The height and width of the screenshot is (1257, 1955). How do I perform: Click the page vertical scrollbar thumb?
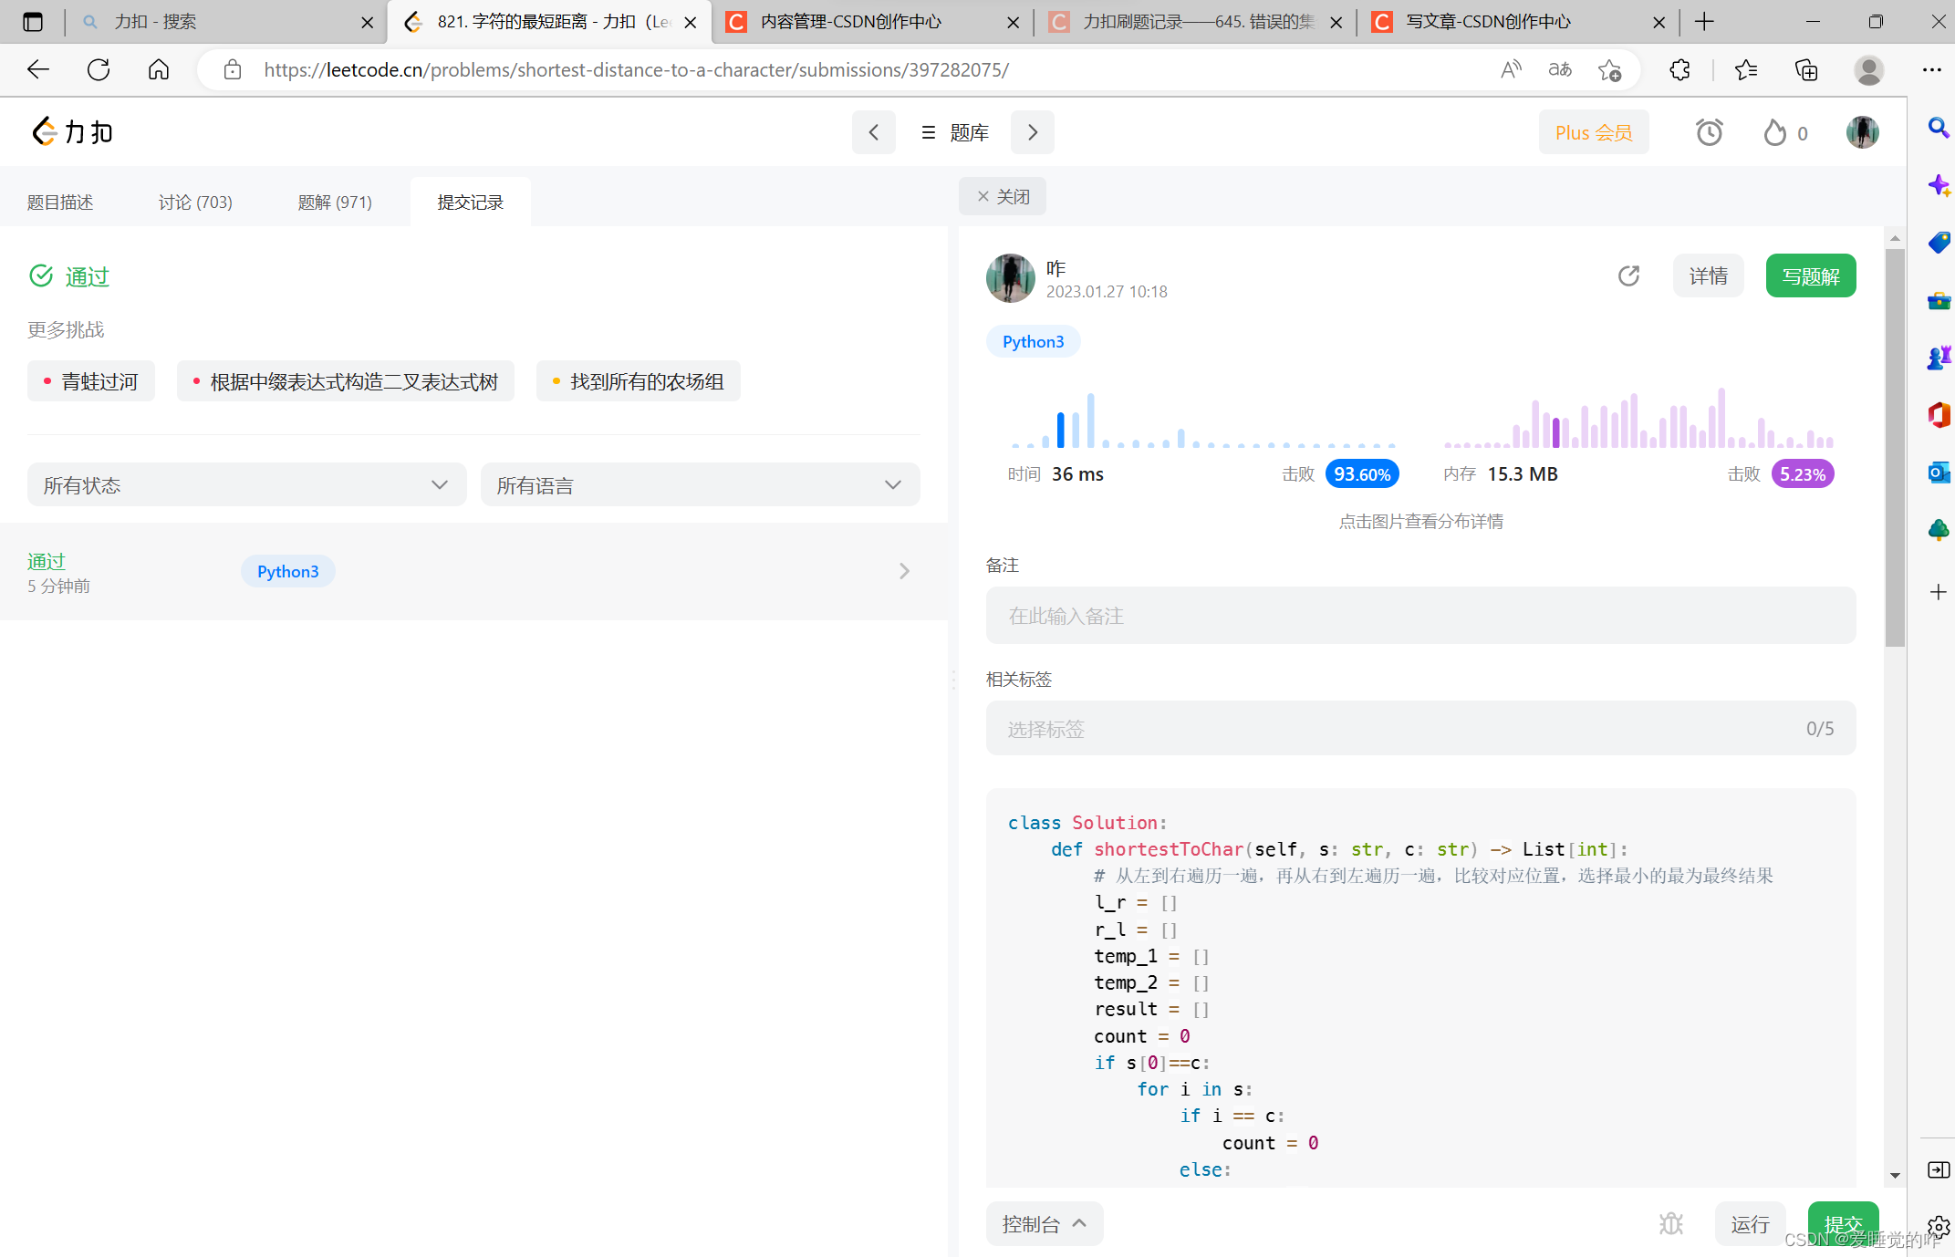point(1895,447)
